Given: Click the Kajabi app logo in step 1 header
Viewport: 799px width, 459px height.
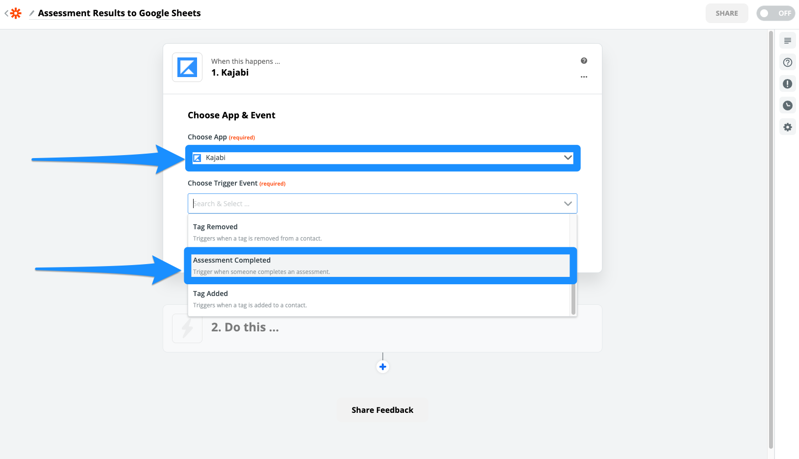Looking at the screenshot, I should [x=187, y=67].
